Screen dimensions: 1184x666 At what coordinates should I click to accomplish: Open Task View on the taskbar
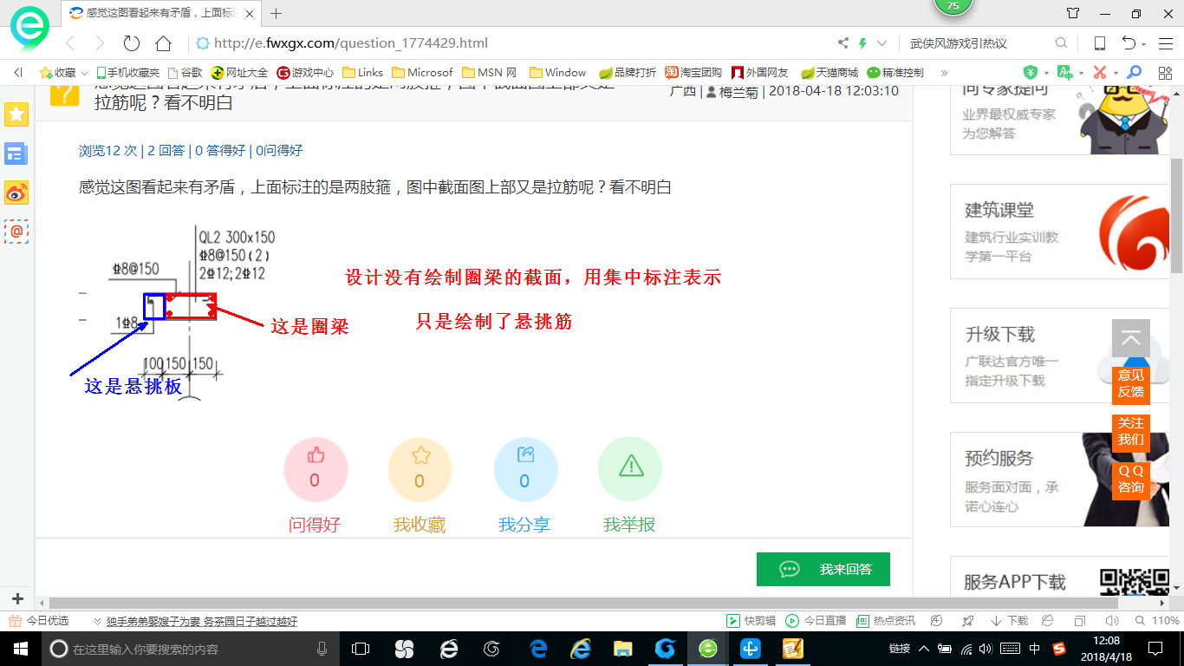point(361,649)
